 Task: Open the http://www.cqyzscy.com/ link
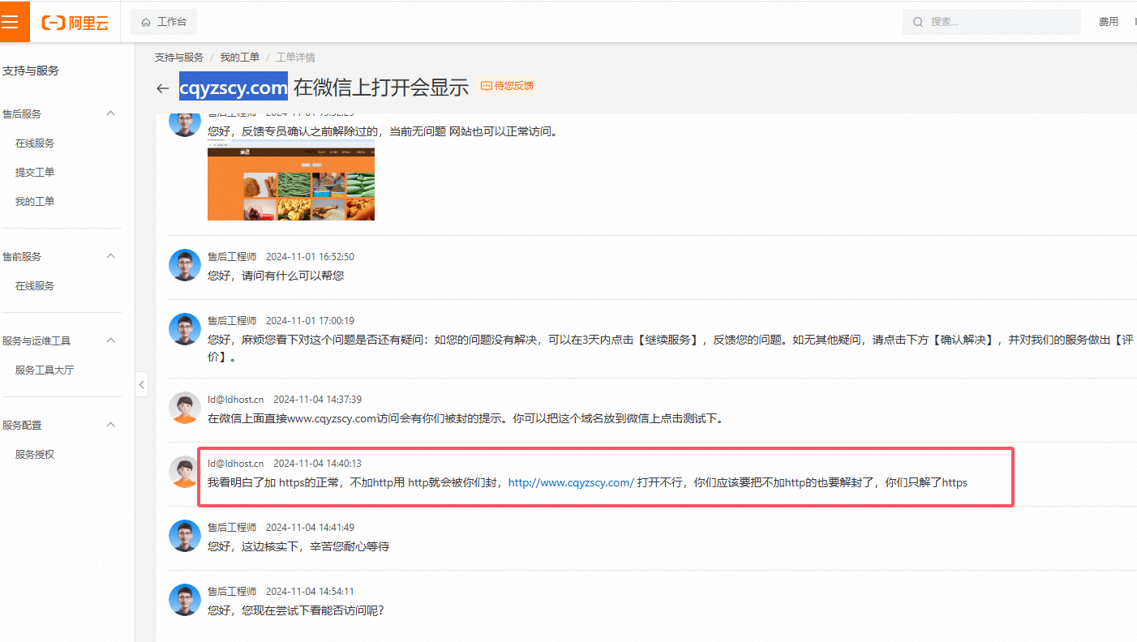[x=571, y=483]
